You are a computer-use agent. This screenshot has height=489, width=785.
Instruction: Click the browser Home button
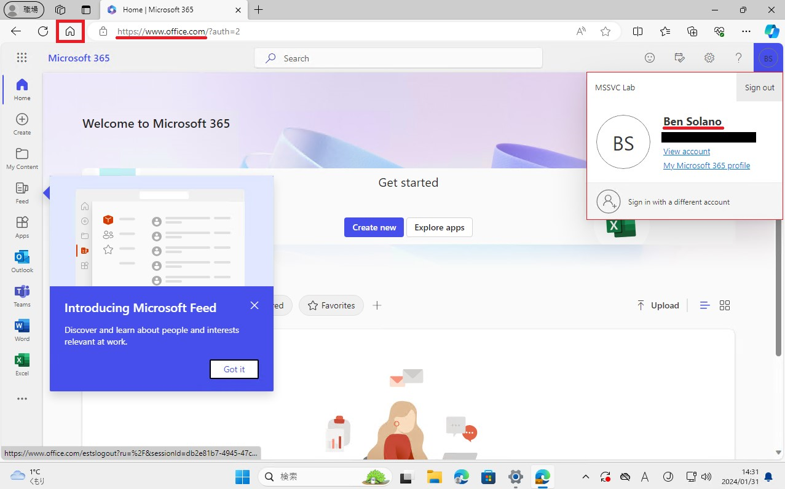point(69,31)
